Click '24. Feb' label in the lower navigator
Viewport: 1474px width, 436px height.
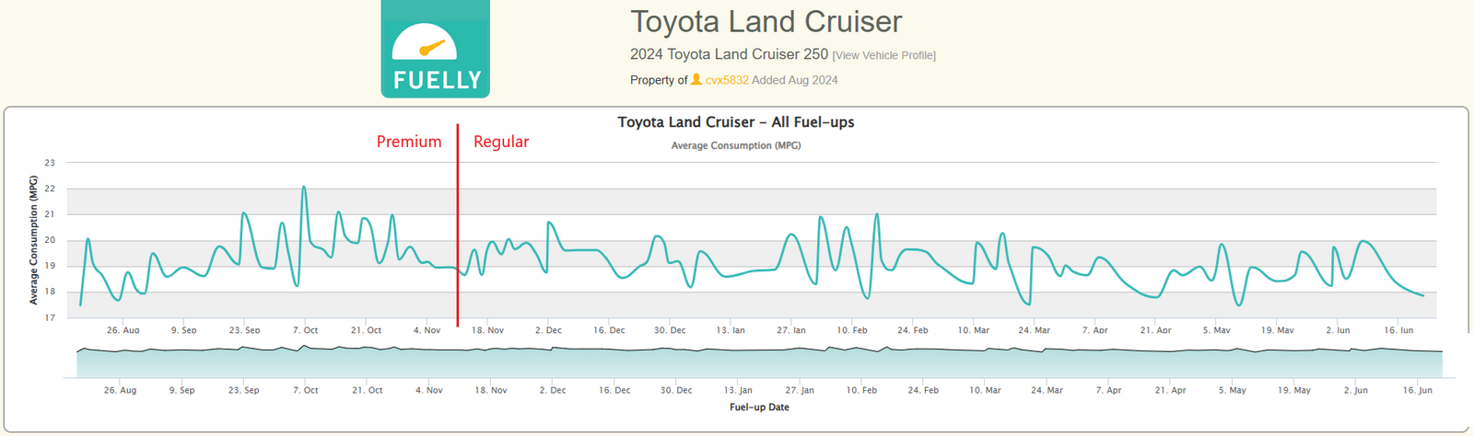tap(923, 390)
